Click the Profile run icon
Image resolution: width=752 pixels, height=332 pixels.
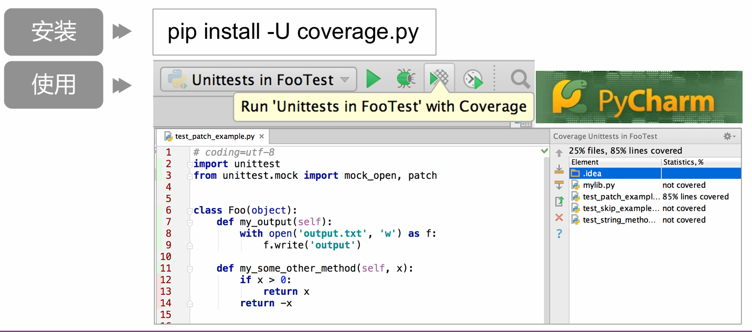tap(472, 80)
